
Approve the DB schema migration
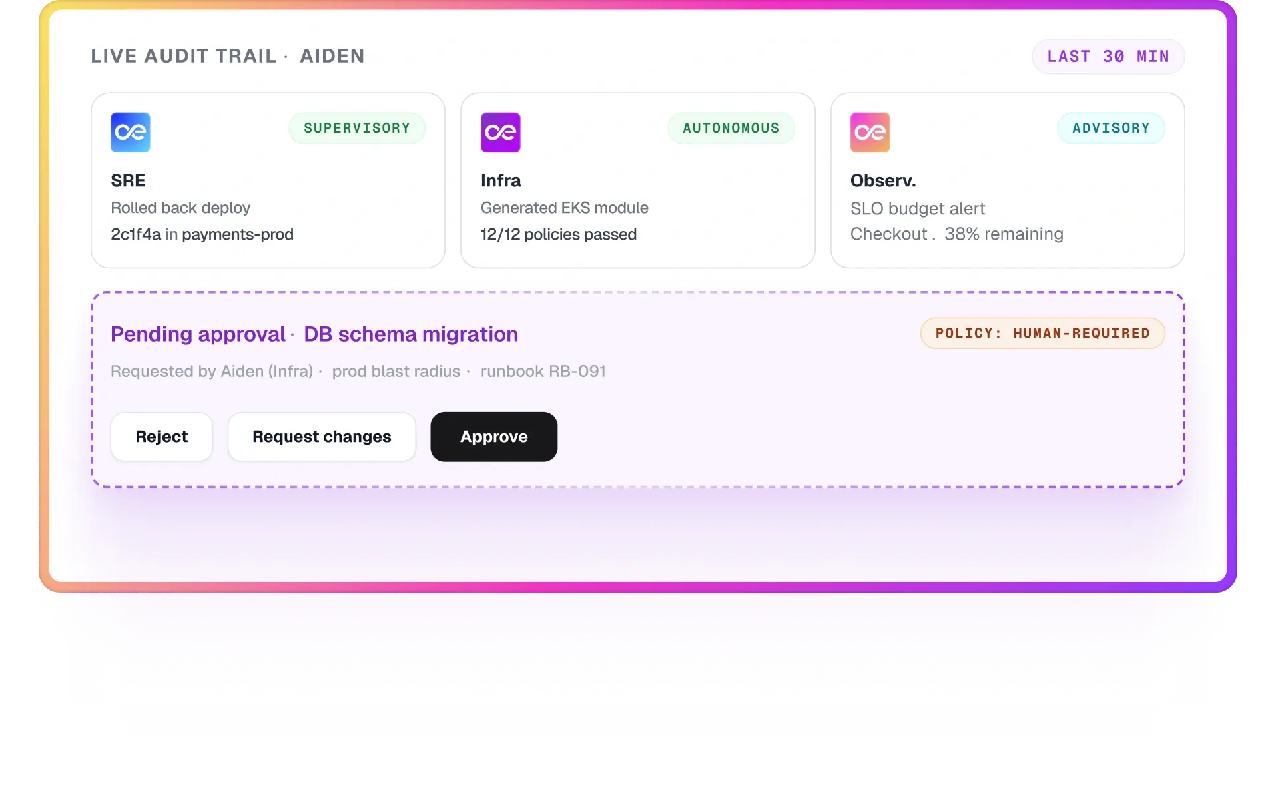pos(494,437)
